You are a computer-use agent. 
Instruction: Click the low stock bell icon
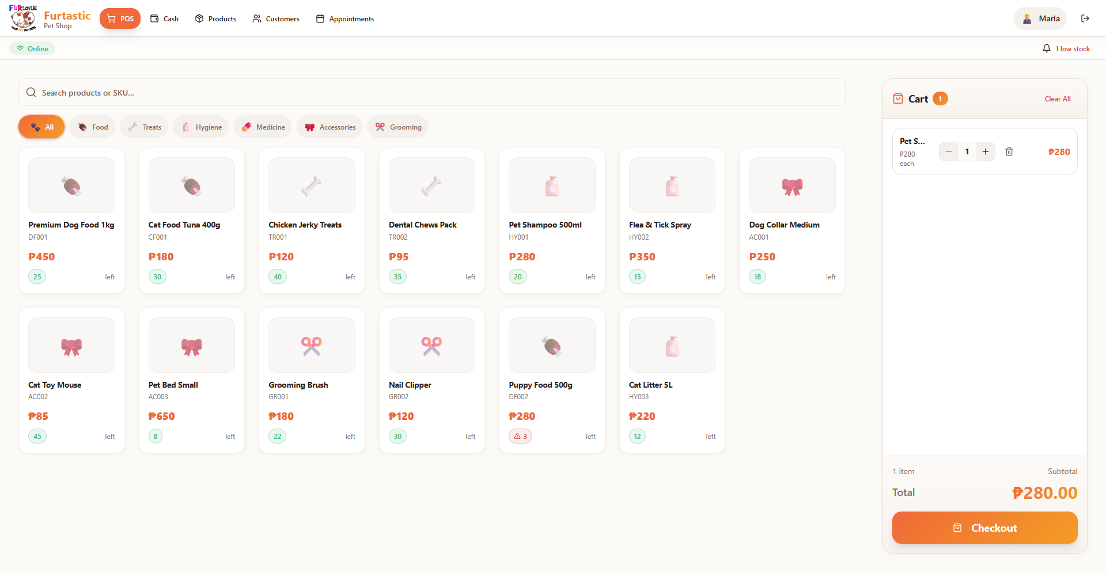[1047, 48]
